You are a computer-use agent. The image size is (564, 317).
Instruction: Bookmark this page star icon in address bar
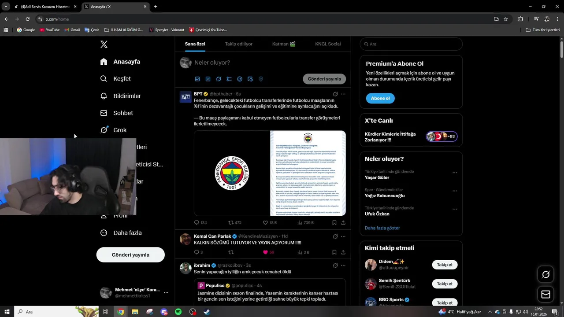tap(506, 19)
